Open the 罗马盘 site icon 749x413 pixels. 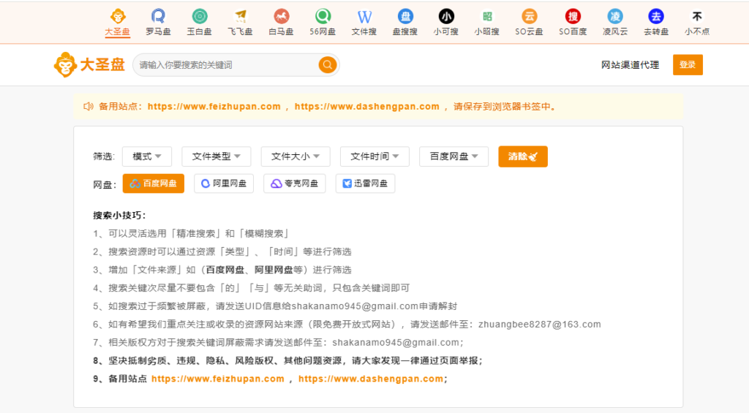[x=158, y=16]
